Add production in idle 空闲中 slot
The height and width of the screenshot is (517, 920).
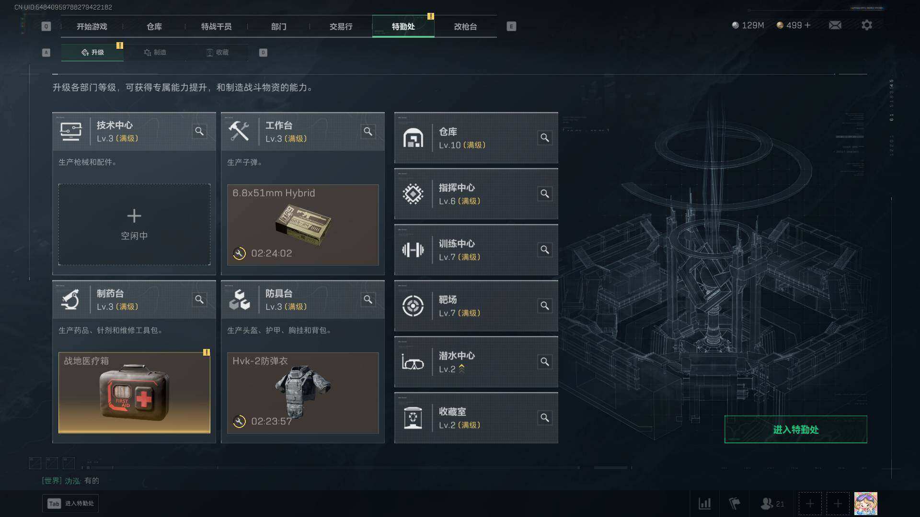(x=134, y=225)
